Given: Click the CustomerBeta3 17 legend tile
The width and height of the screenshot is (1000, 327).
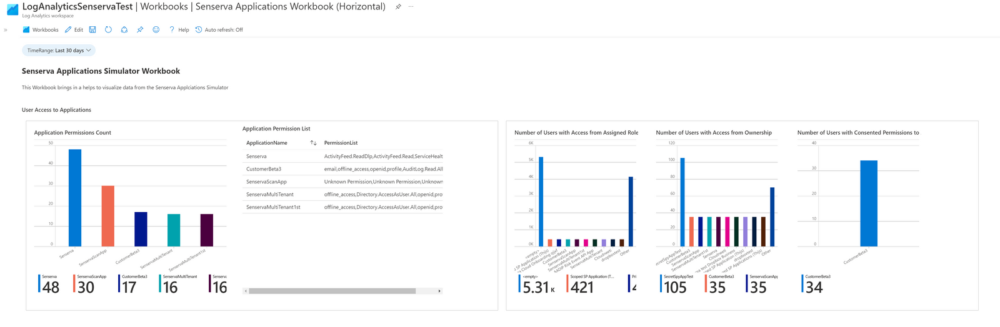Looking at the screenshot, I should 133,284.
